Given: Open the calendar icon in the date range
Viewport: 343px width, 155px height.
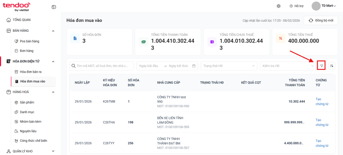Looking at the screenshot, I should pos(194,66).
